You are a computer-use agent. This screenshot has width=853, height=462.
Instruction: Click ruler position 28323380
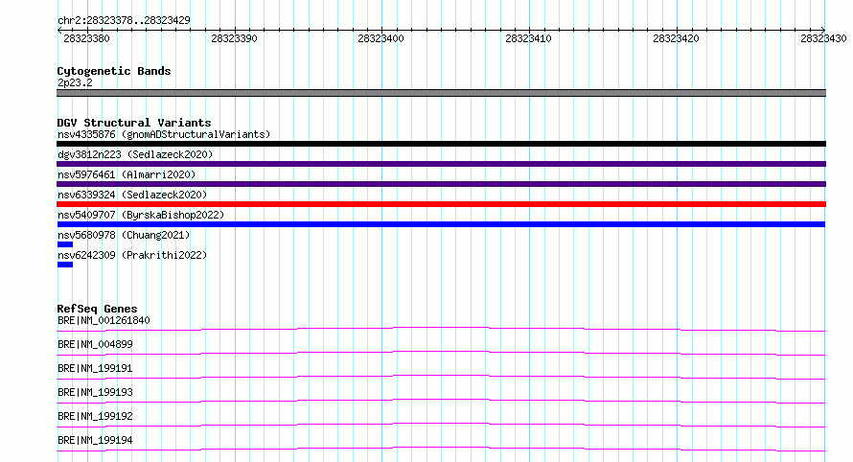[86, 38]
